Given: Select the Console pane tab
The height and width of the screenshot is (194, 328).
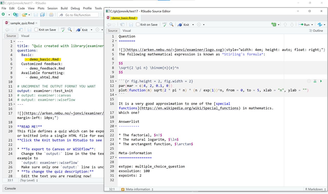Looking at the screenshot, I should point(10,188).
